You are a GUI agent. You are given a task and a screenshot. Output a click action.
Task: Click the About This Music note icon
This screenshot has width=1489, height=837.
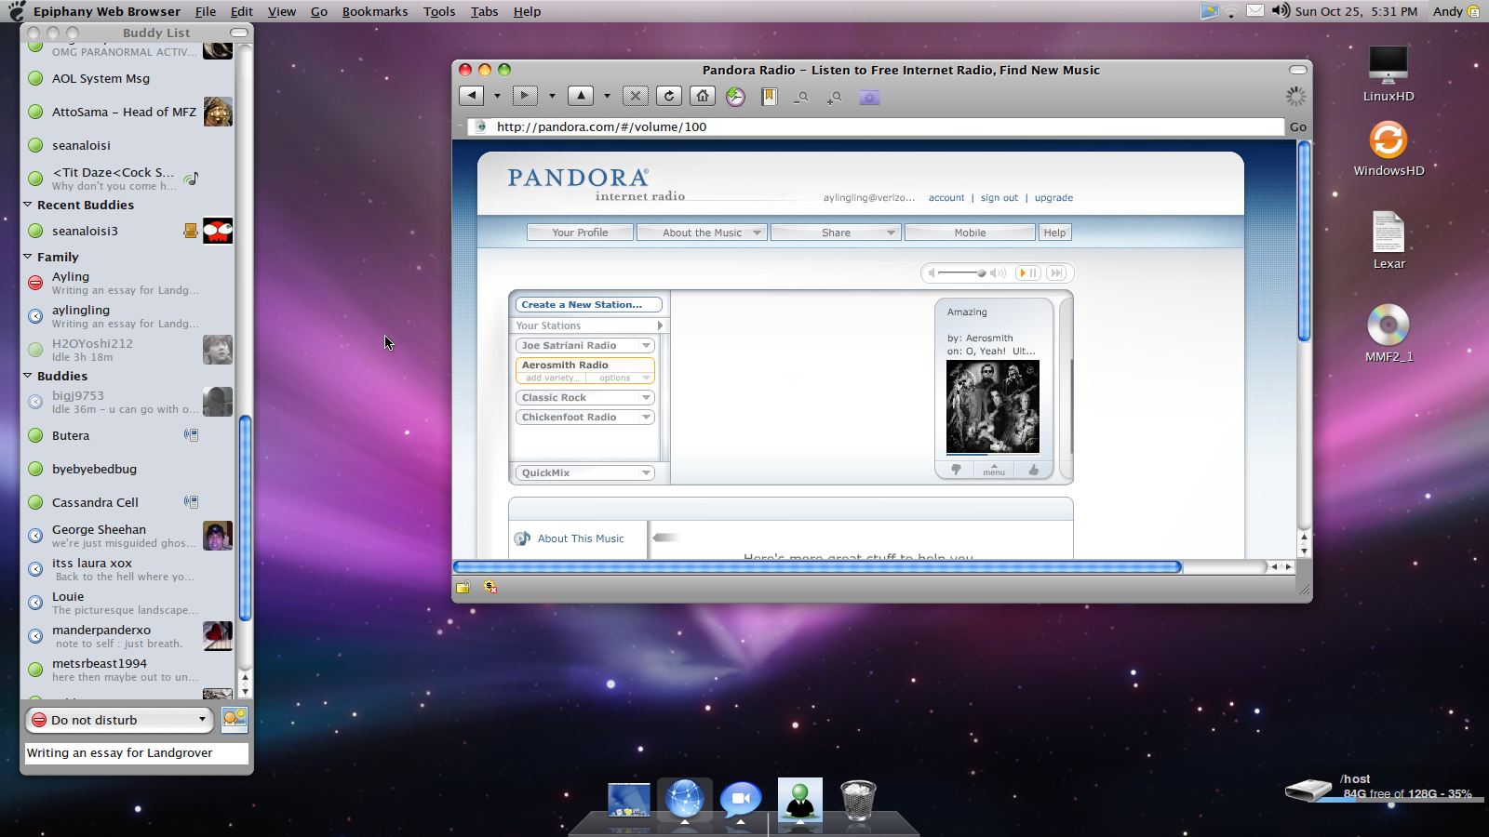click(x=522, y=538)
